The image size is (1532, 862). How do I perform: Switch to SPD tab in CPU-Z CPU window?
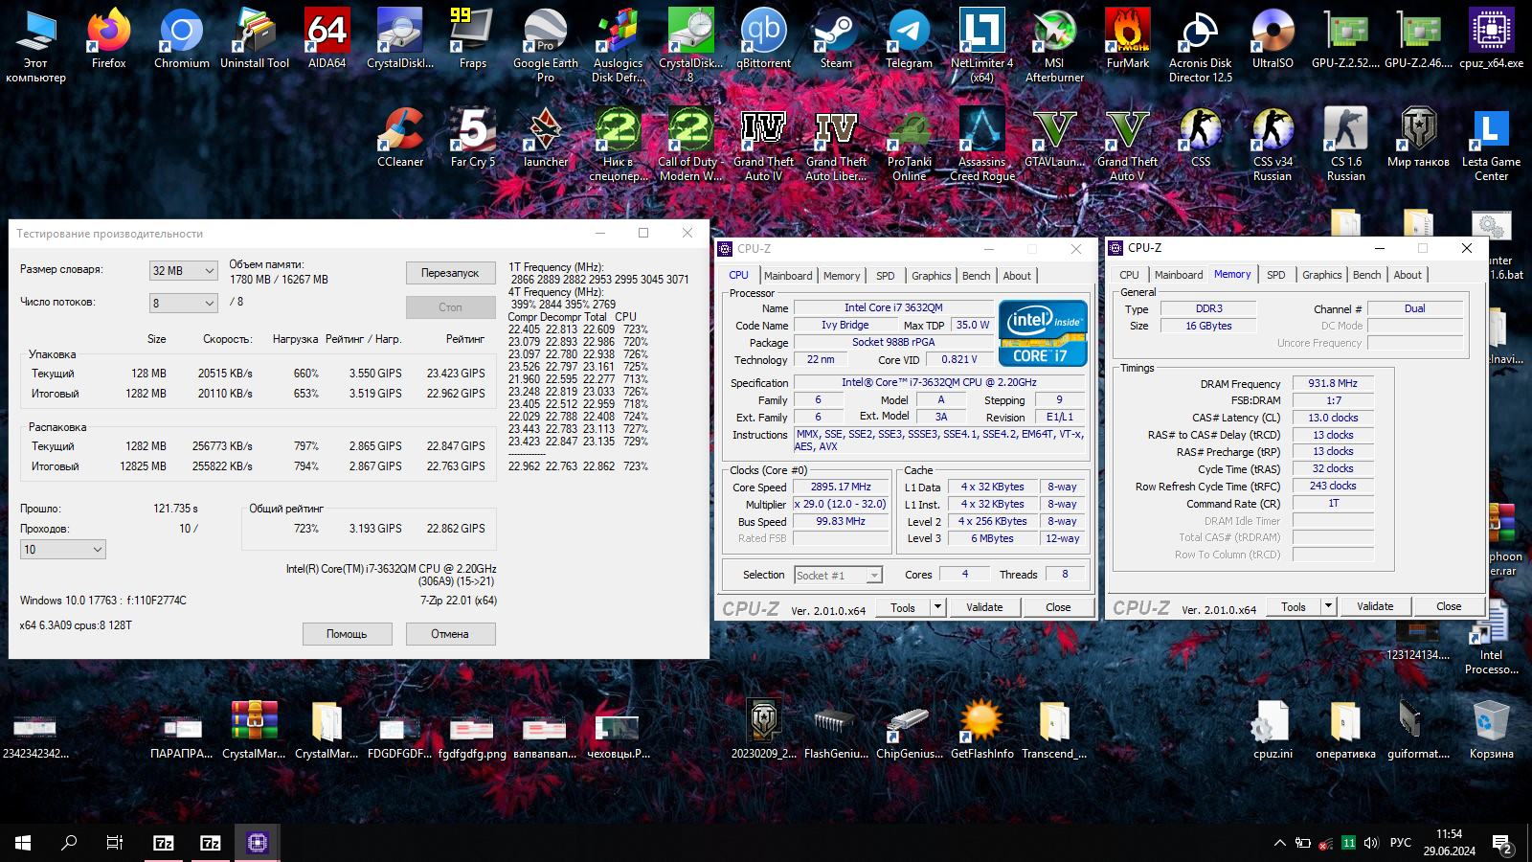[x=886, y=276]
